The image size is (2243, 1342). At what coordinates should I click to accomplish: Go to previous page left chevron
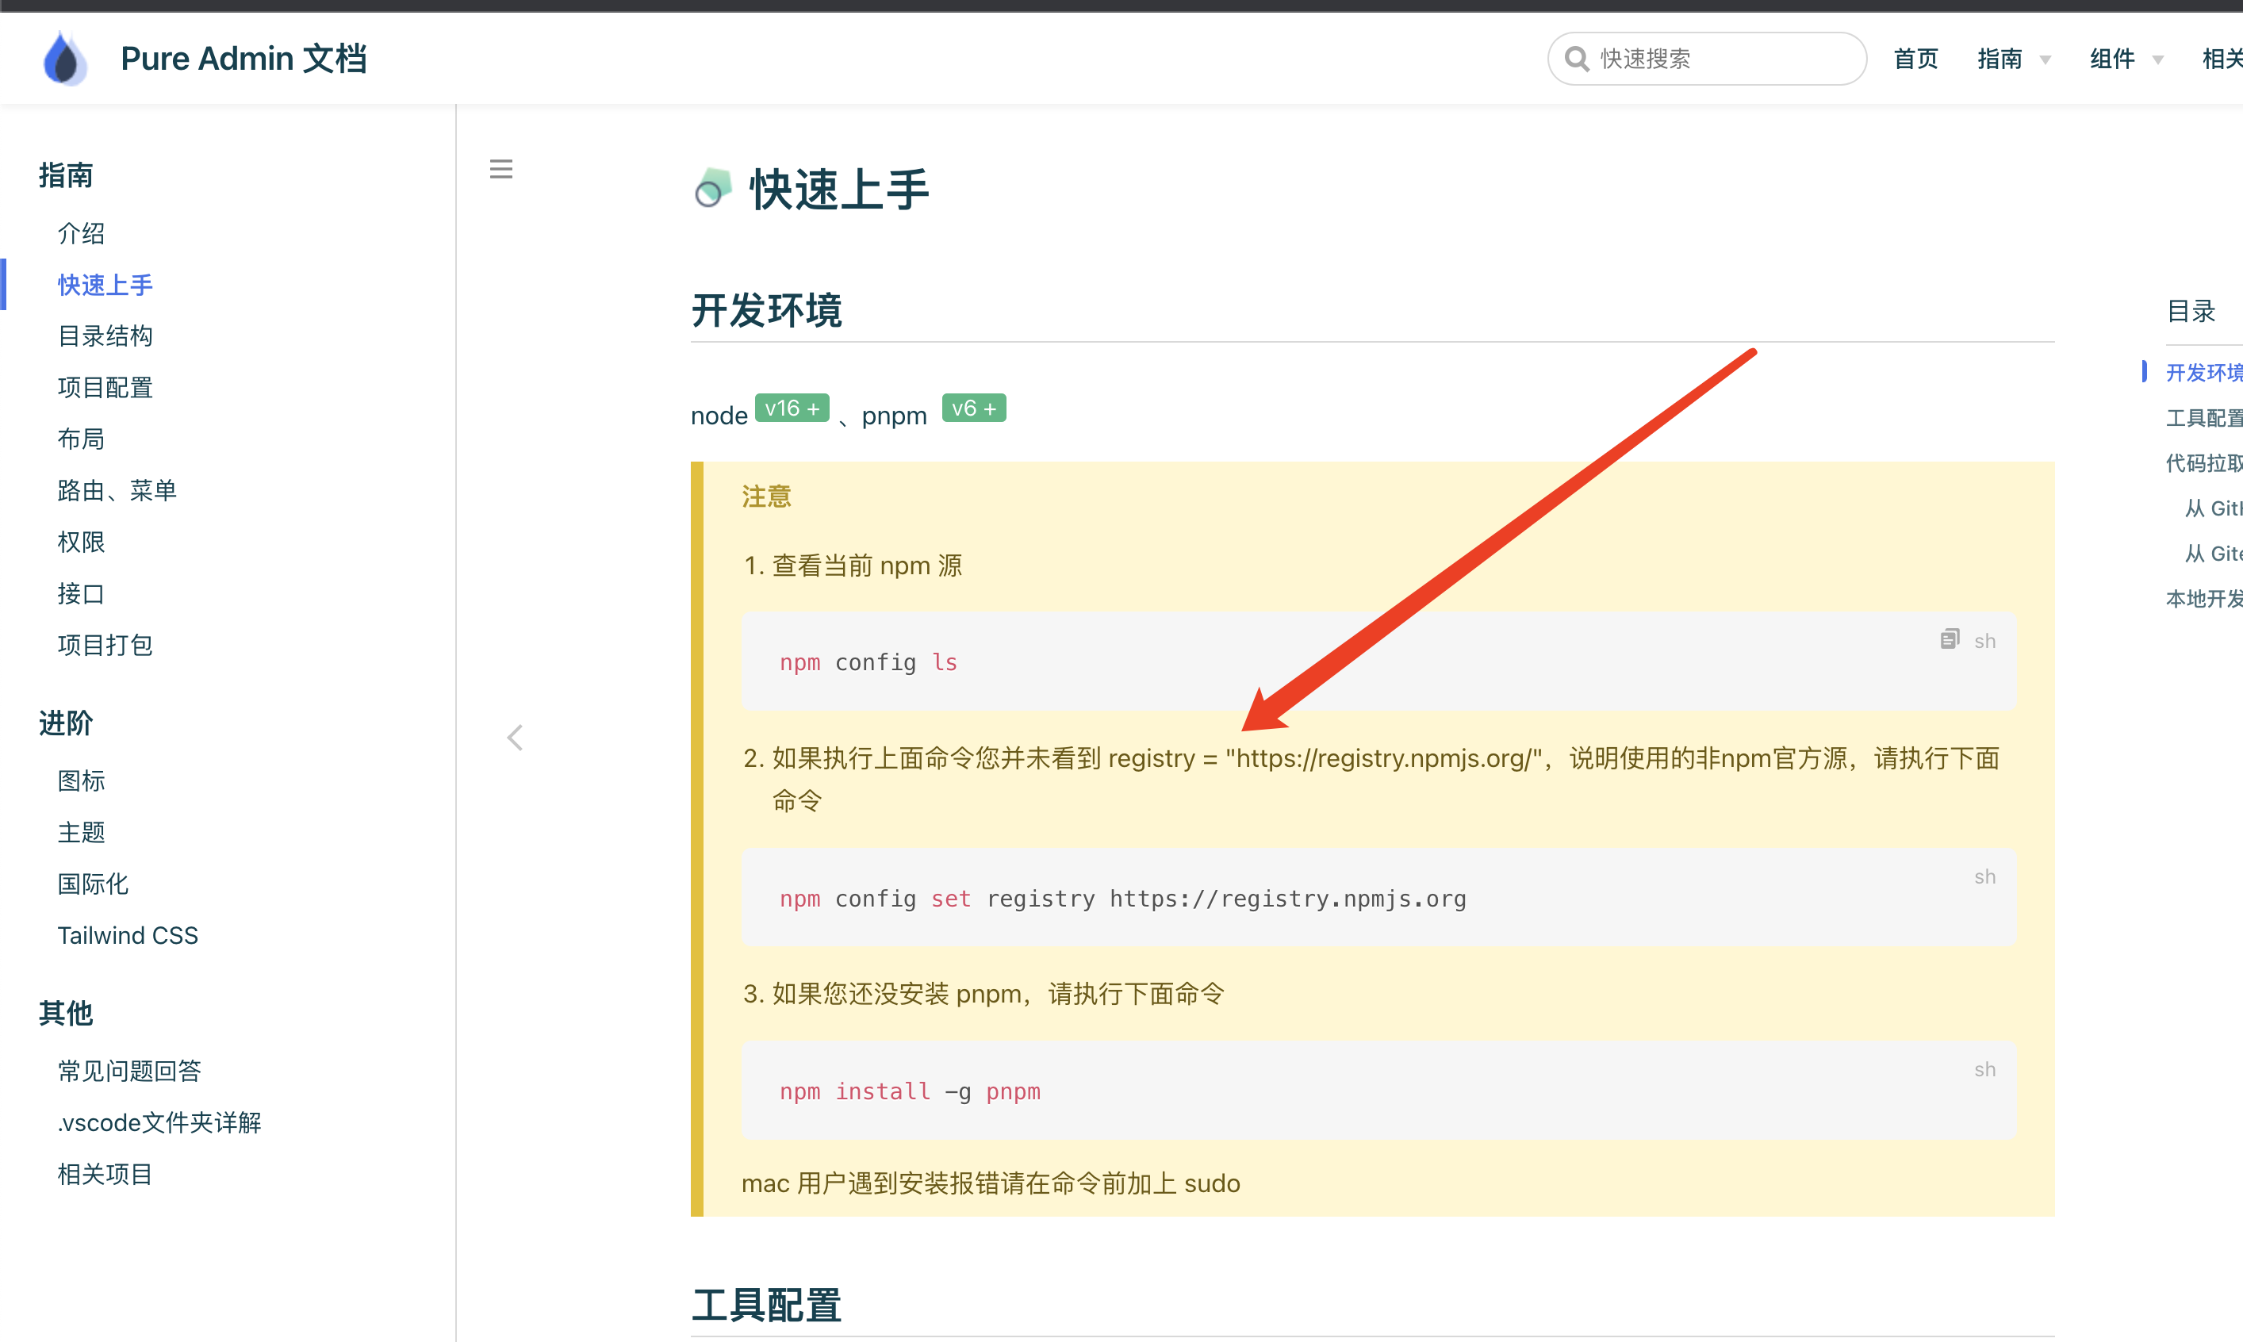coord(515,738)
